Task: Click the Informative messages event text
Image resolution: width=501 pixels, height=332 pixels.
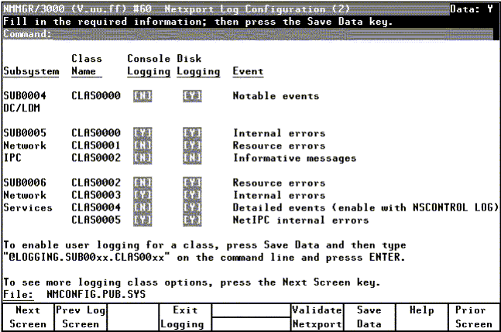Action: 294,158
